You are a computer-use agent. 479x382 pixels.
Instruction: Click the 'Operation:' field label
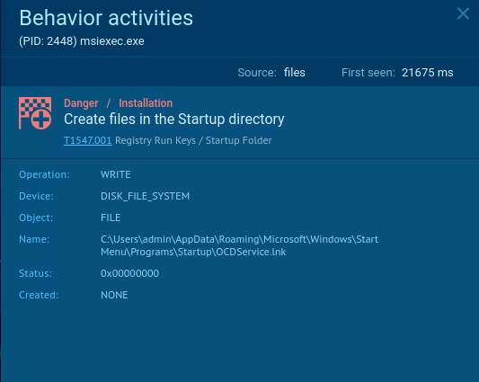(x=44, y=174)
